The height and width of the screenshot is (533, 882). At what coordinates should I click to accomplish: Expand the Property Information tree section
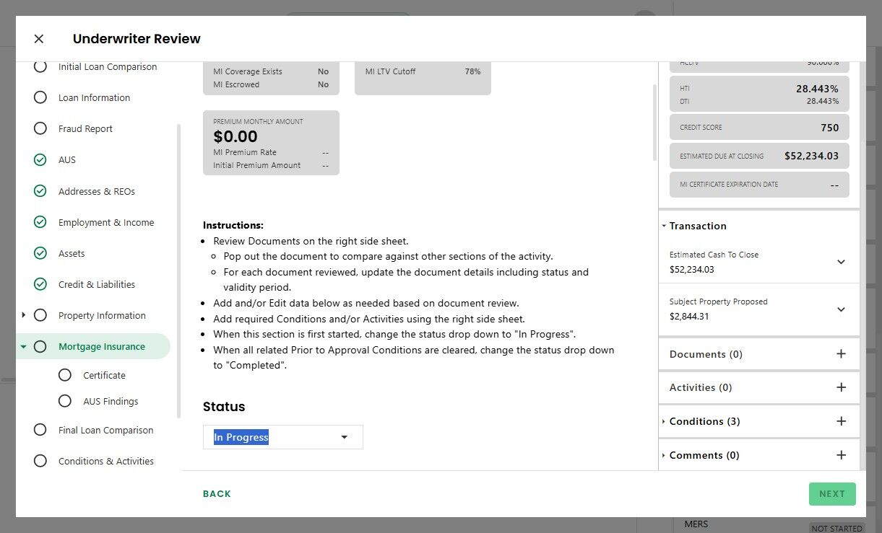(24, 315)
